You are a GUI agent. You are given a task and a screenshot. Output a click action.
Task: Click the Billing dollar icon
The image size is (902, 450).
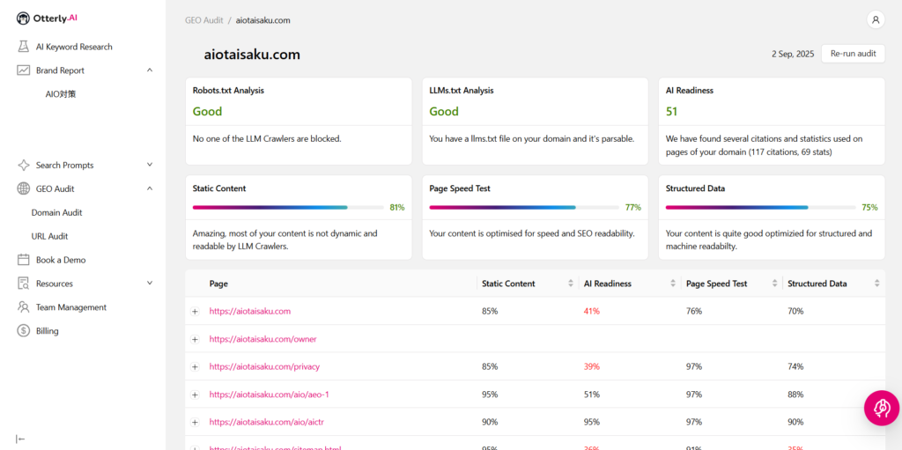tap(24, 331)
